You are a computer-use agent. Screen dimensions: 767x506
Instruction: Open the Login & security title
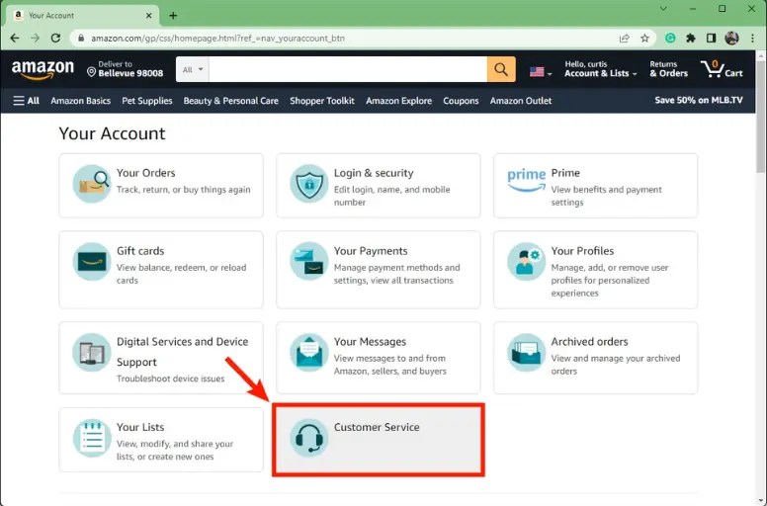click(x=374, y=173)
